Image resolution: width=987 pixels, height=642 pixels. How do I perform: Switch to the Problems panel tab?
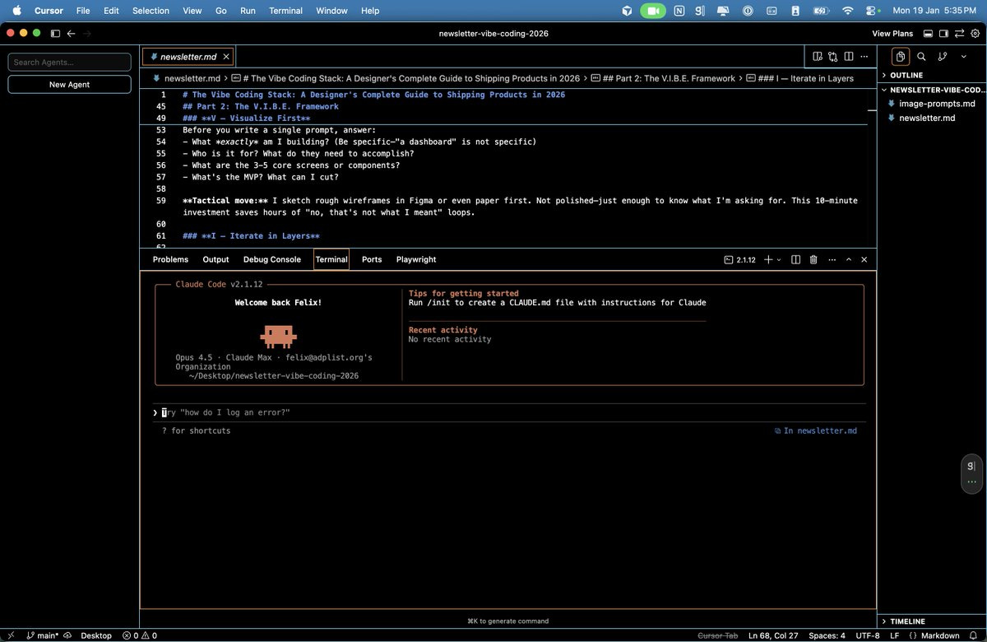click(170, 259)
